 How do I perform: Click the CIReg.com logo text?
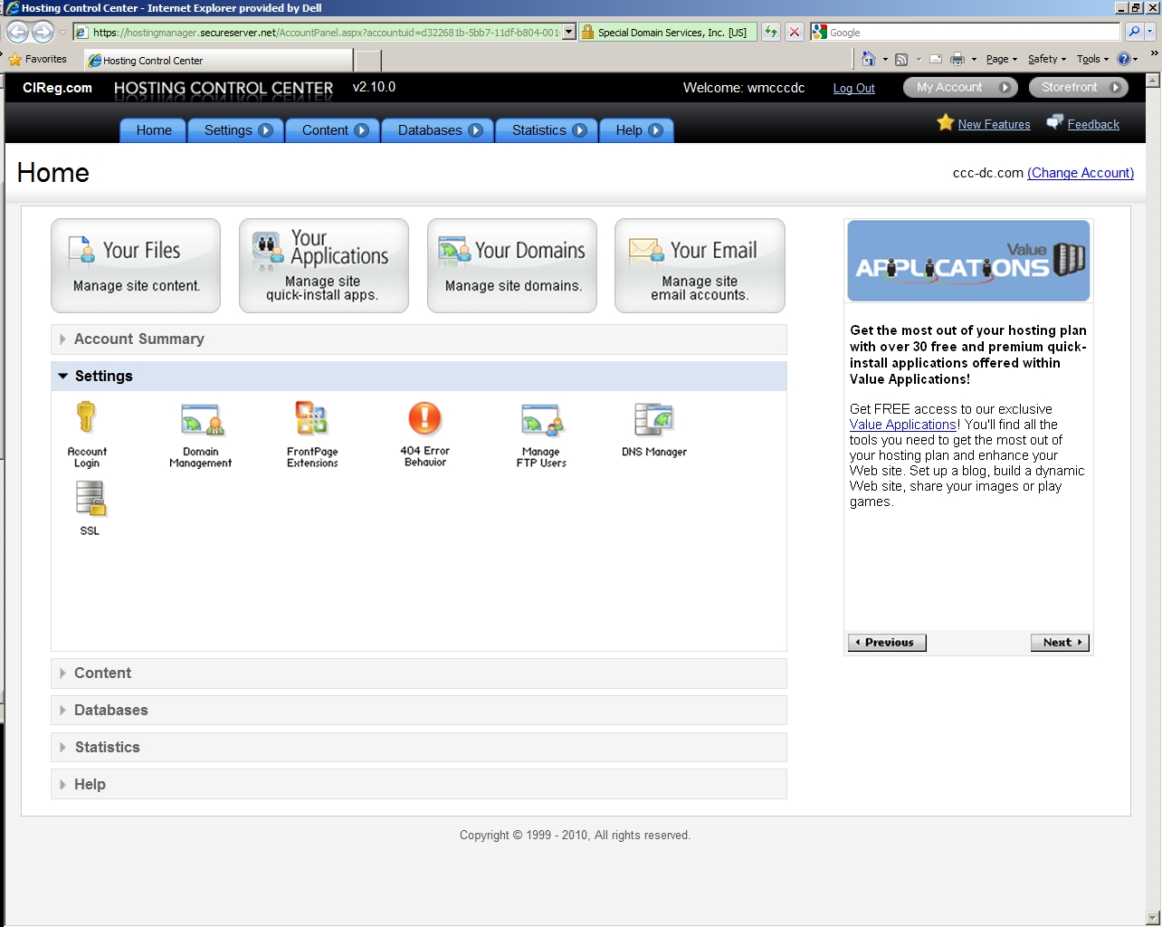(57, 88)
